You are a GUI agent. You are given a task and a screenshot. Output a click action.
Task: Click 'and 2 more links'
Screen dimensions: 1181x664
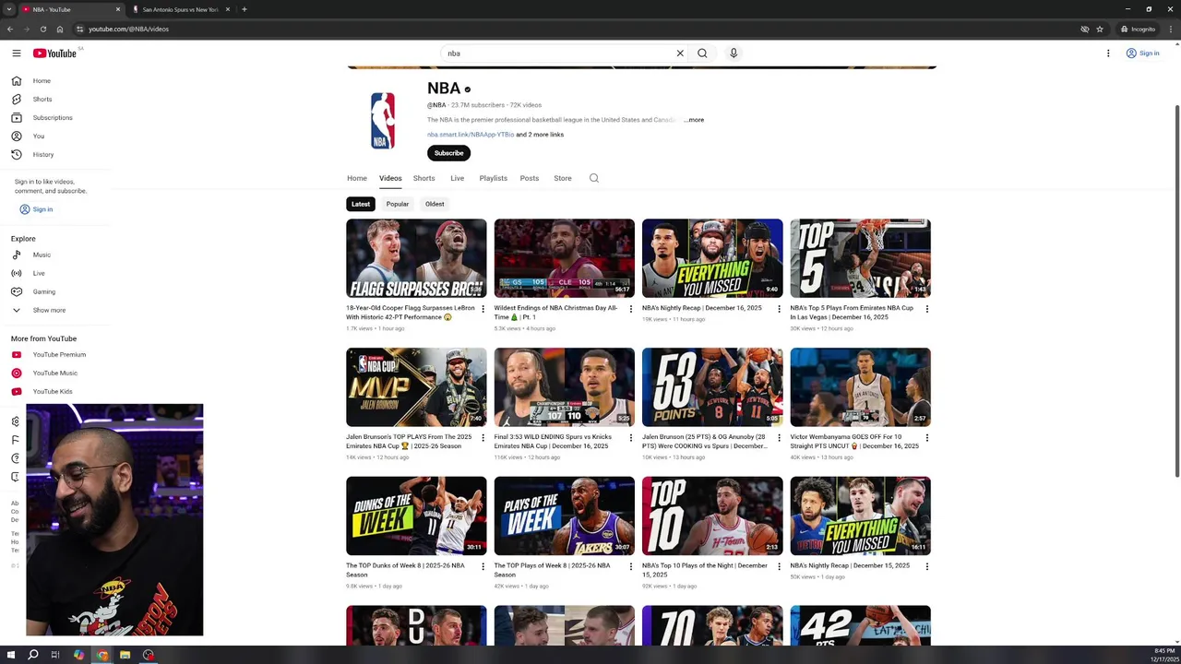[540, 135]
